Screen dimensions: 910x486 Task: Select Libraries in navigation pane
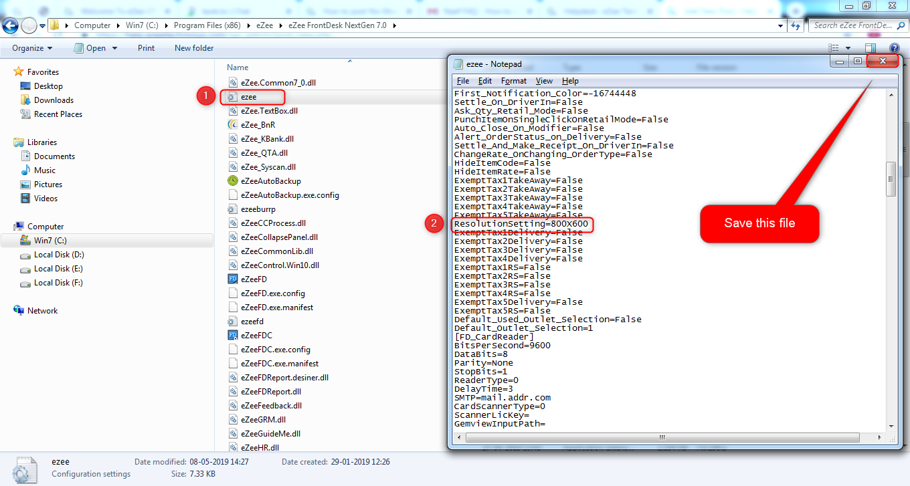tap(41, 142)
